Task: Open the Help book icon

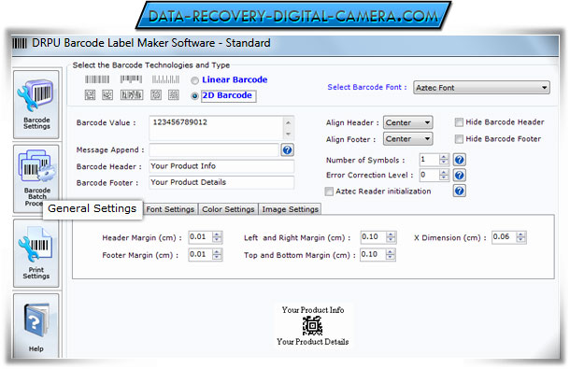Action: [x=36, y=321]
